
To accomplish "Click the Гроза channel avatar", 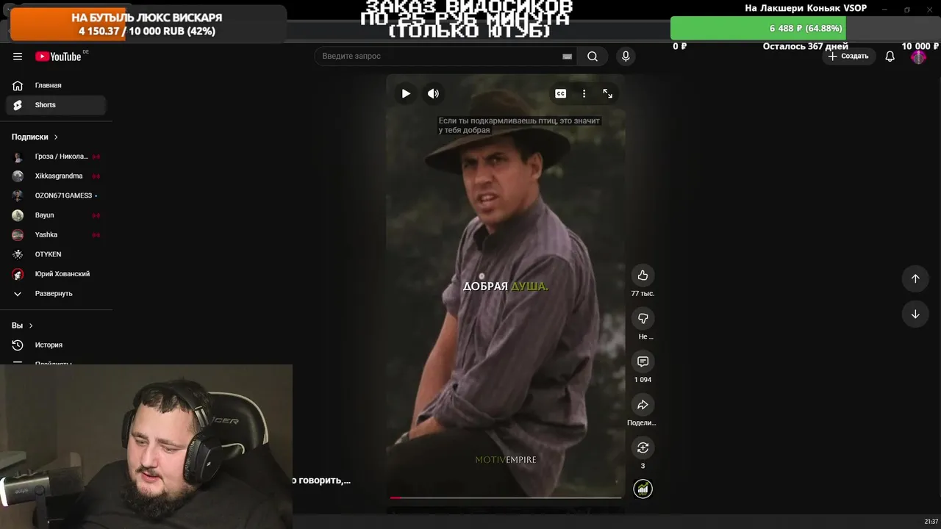I will pyautogui.click(x=18, y=156).
